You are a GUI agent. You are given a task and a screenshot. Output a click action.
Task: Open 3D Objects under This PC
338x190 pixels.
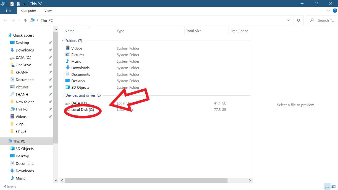click(x=24, y=149)
